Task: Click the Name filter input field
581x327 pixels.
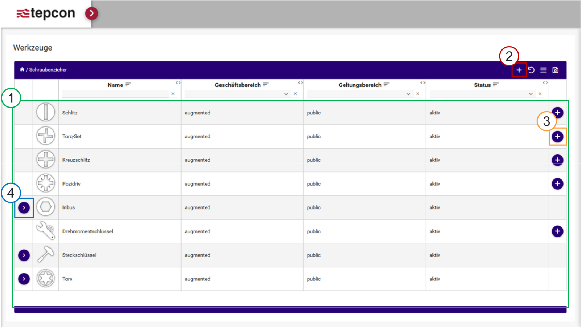Action: (115, 94)
